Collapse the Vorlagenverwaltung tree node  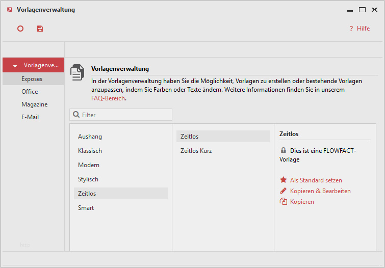point(15,66)
